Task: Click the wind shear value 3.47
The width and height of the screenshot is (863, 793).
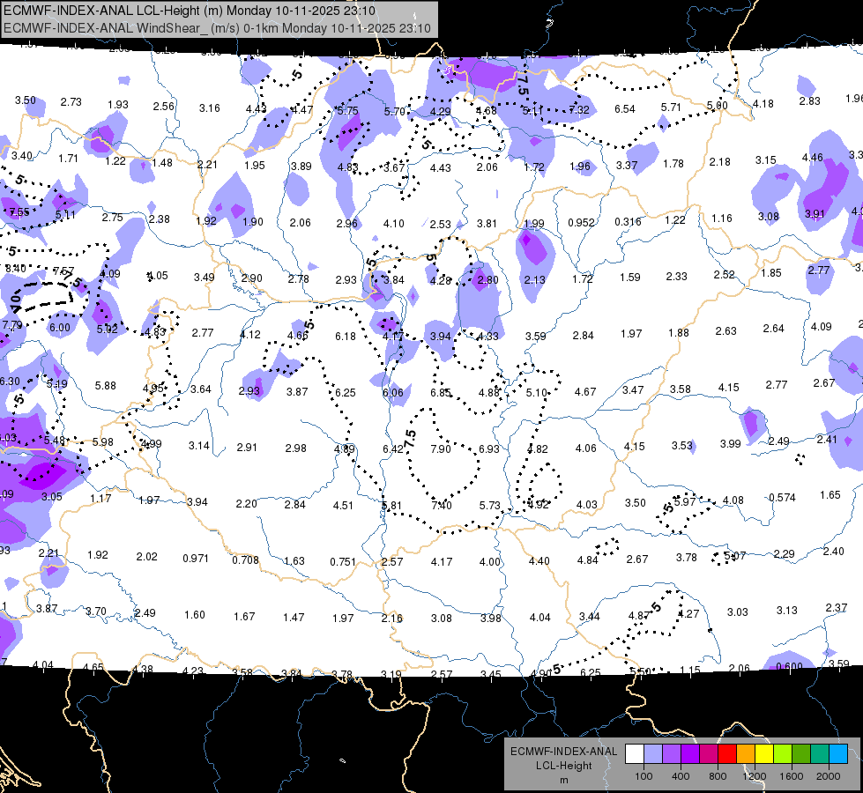Action: tap(633, 390)
